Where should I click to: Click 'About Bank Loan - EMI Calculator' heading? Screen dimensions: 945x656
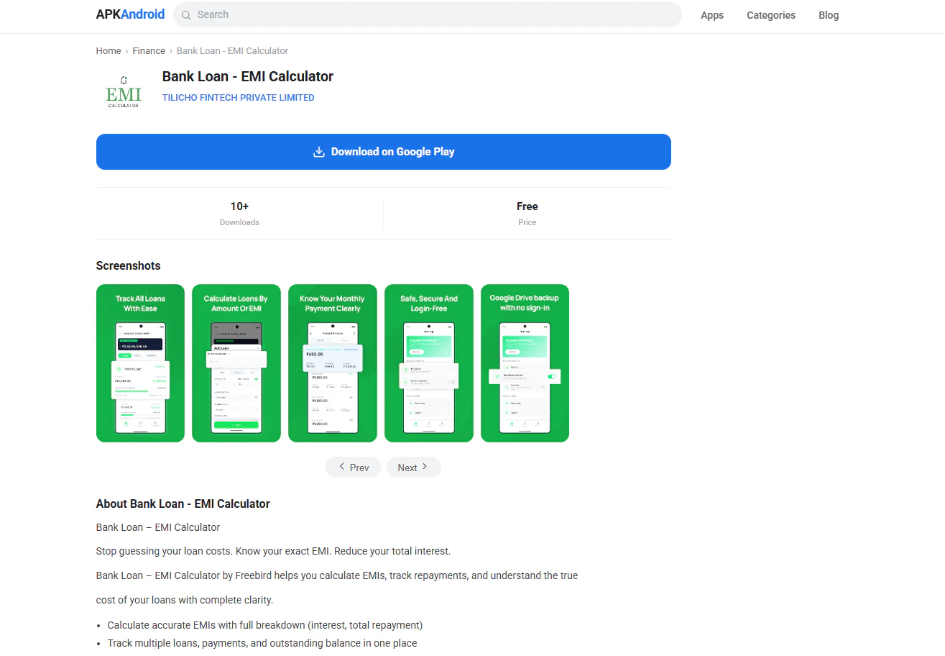click(x=183, y=504)
